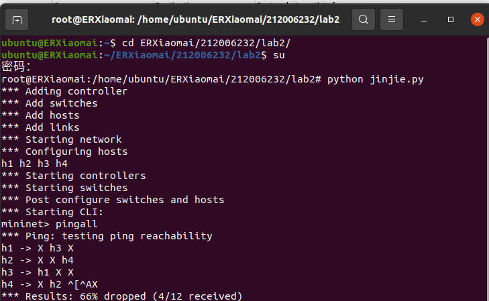Click the terminal search magnifier icon
The image size is (489, 301).
pos(364,19)
